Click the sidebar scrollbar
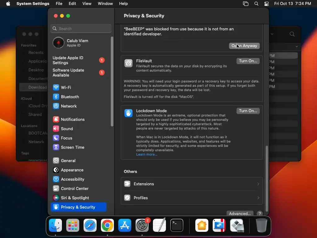The width and height of the screenshot is (317, 238). pos(112,82)
